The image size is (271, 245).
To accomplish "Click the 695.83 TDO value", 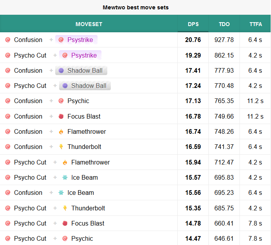I will tap(224, 178).
